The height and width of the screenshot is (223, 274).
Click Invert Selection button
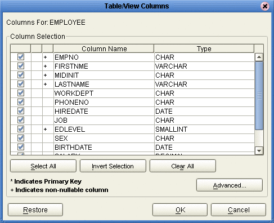[x=113, y=166]
